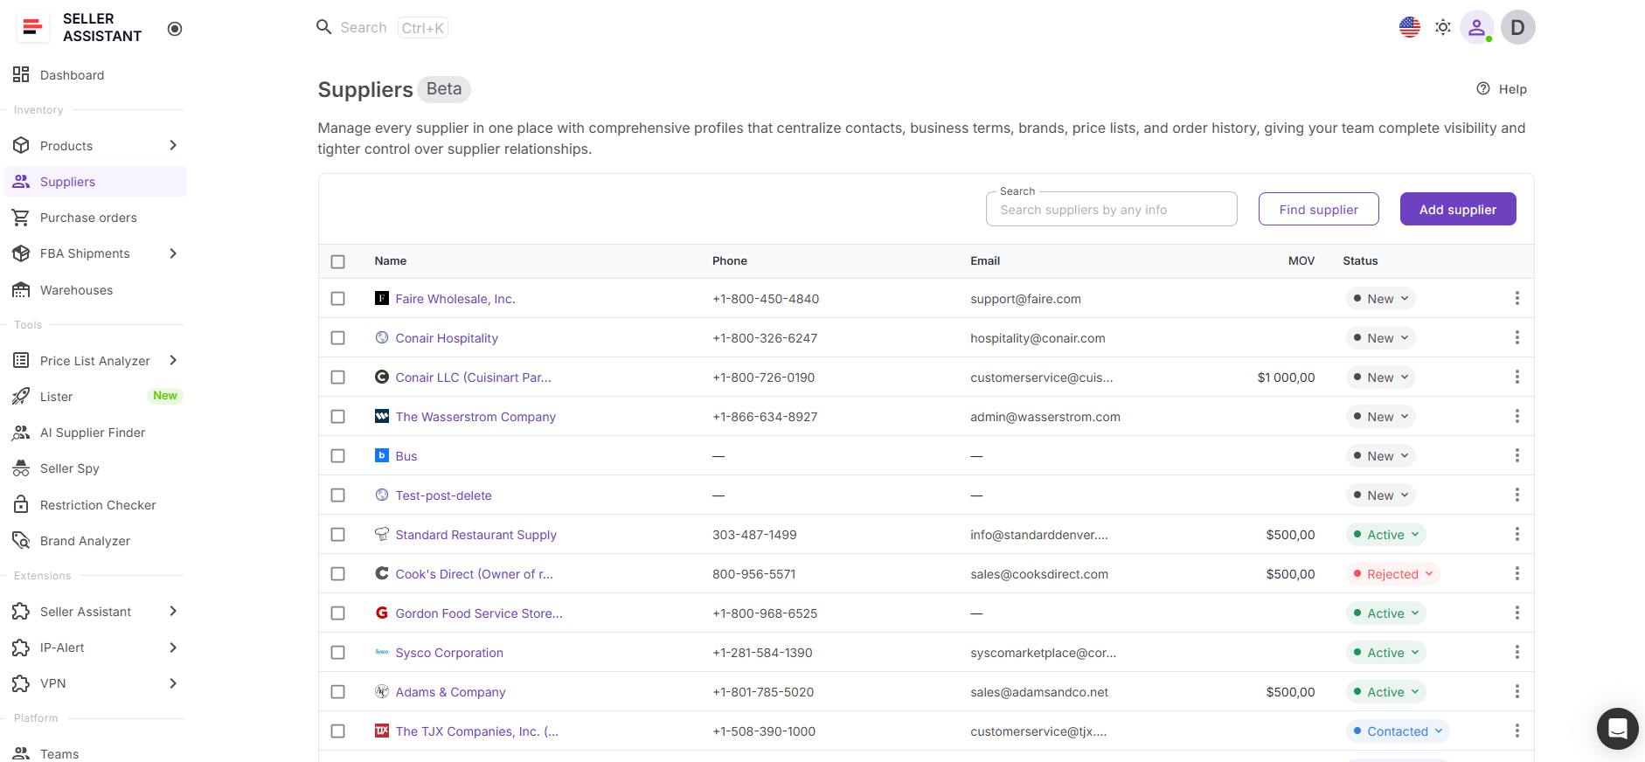
Task: Open row actions for Faire Wholesale
Action: click(x=1517, y=298)
